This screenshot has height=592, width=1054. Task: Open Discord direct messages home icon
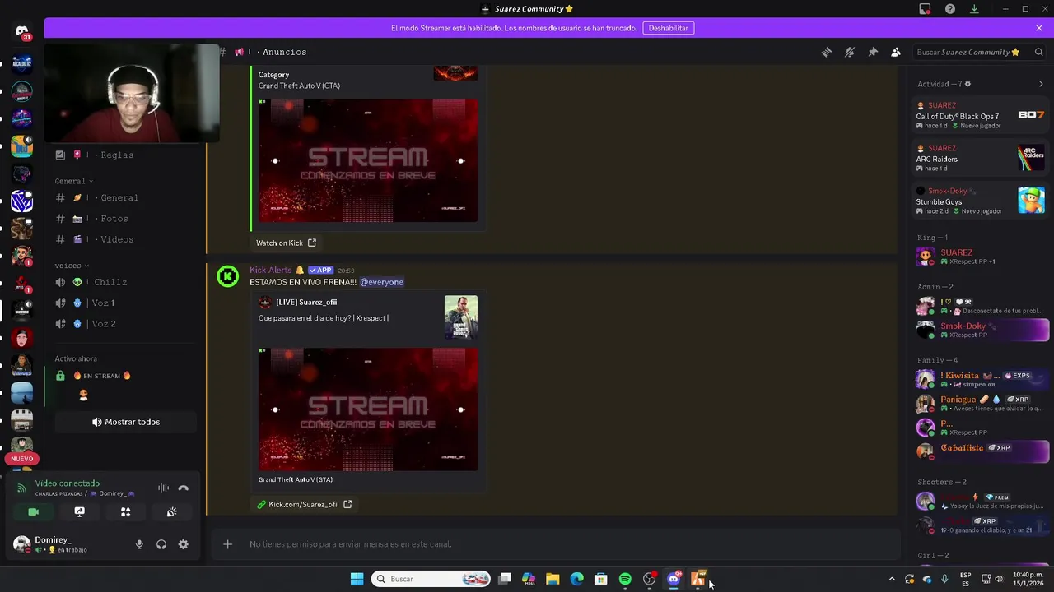[22, 31]
